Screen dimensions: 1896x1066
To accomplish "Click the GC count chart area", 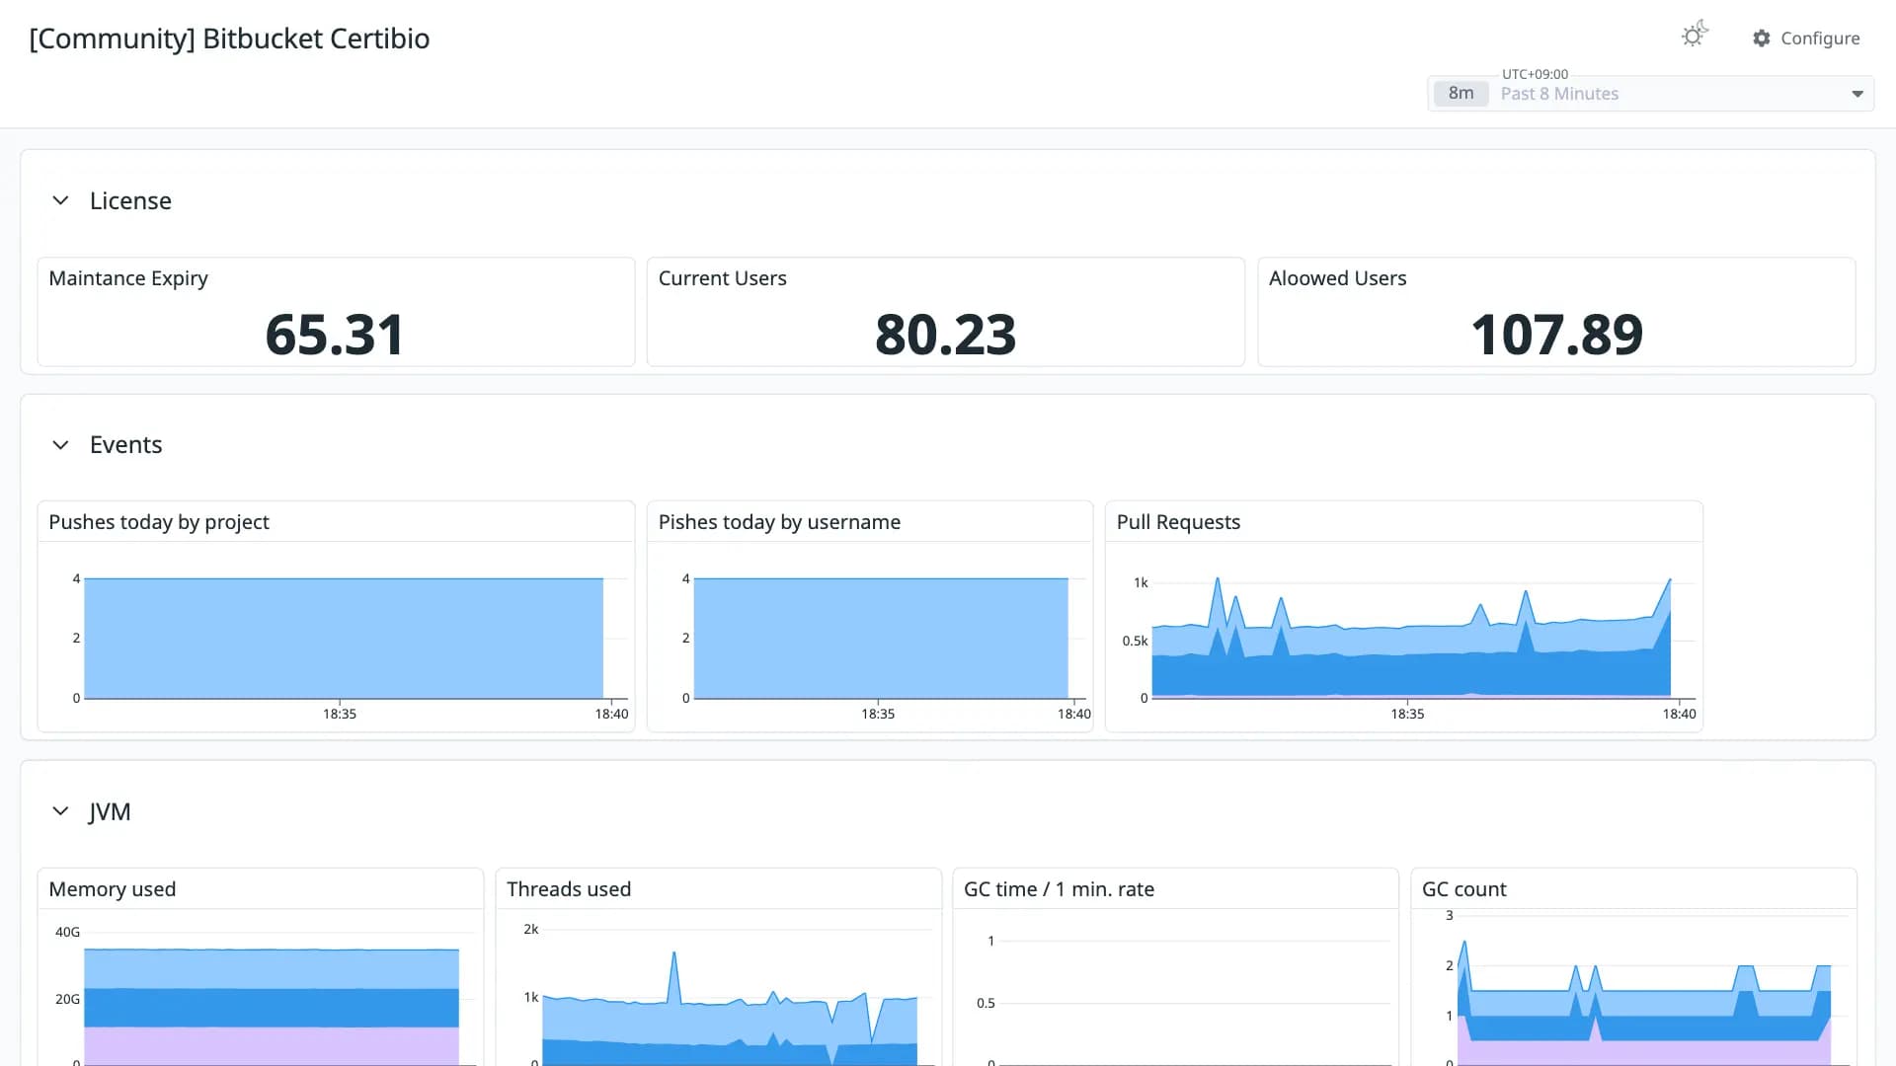I will coord(1644,1004).
